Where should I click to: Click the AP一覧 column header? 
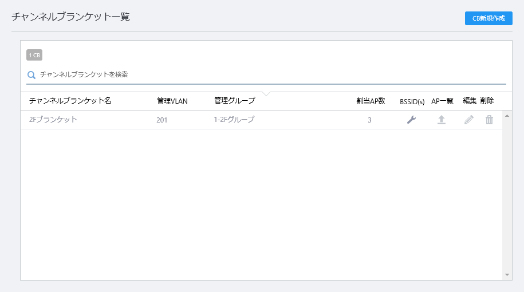pyautogui.click(x=442, y=101)
